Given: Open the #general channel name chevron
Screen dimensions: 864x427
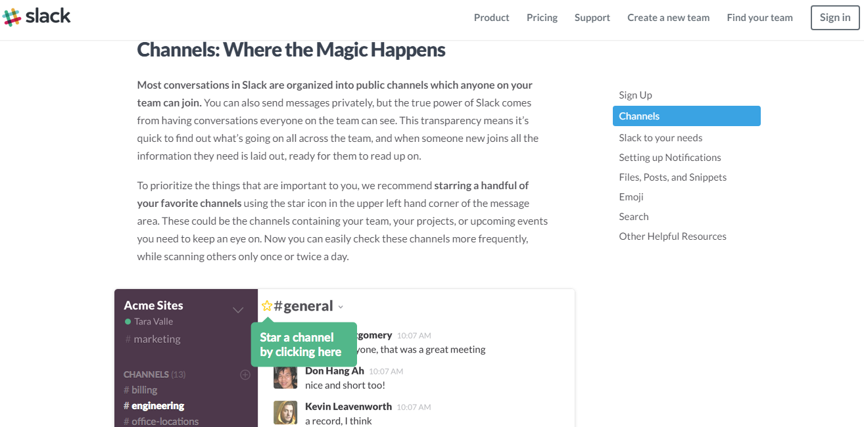Looking at the screenshot, I should [340, 307].
